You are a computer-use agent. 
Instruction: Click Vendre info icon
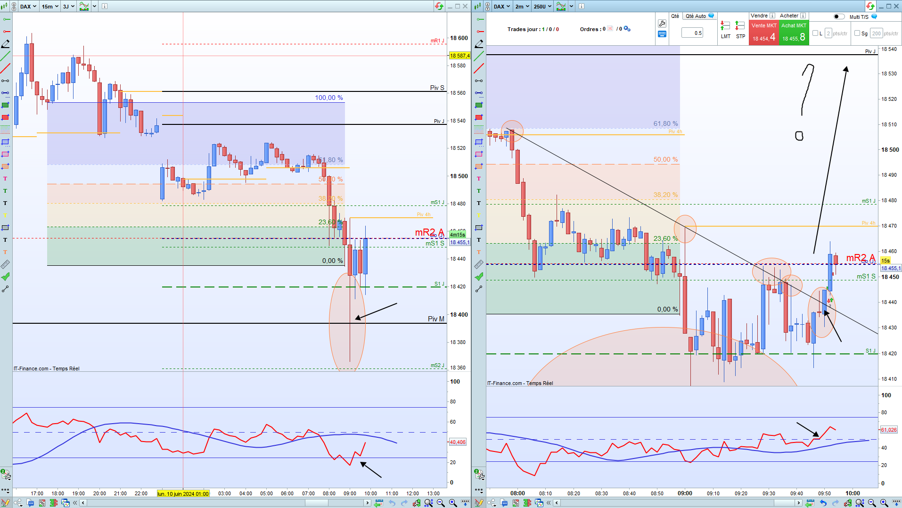(772, 16)
